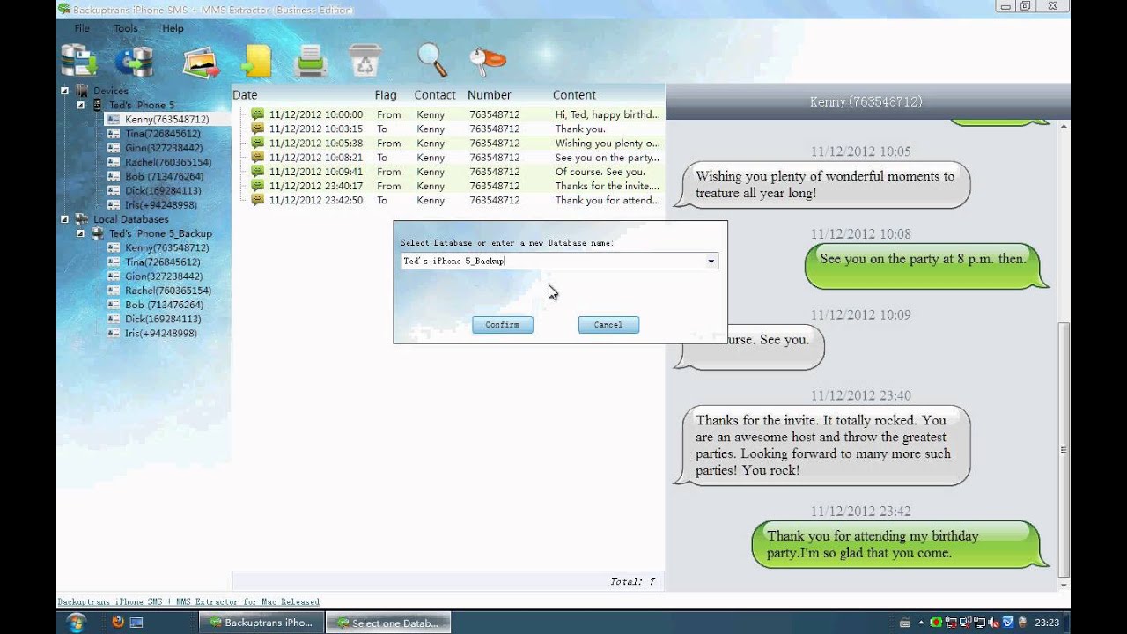Click the message bubble icon on the 23:42:50 row
1127x634 pixels.
[257, 200]
